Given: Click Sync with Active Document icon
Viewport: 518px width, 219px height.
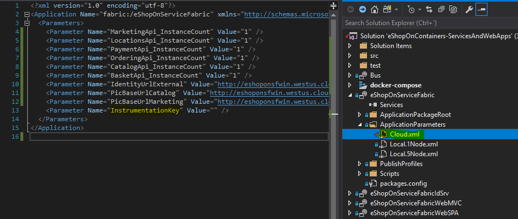Looking at the screenshot, I should (x=430, y=9).
